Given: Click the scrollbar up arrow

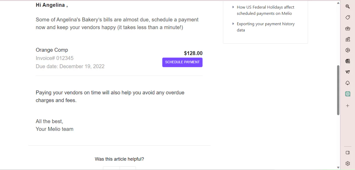Looking at the screenshot, I should tap(338, 3).
